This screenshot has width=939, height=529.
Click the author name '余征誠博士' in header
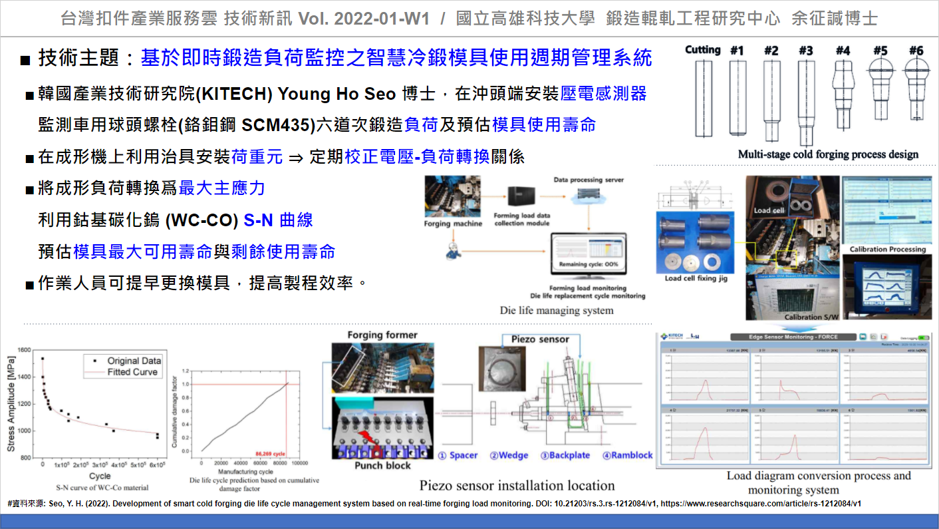pos(834,18)
